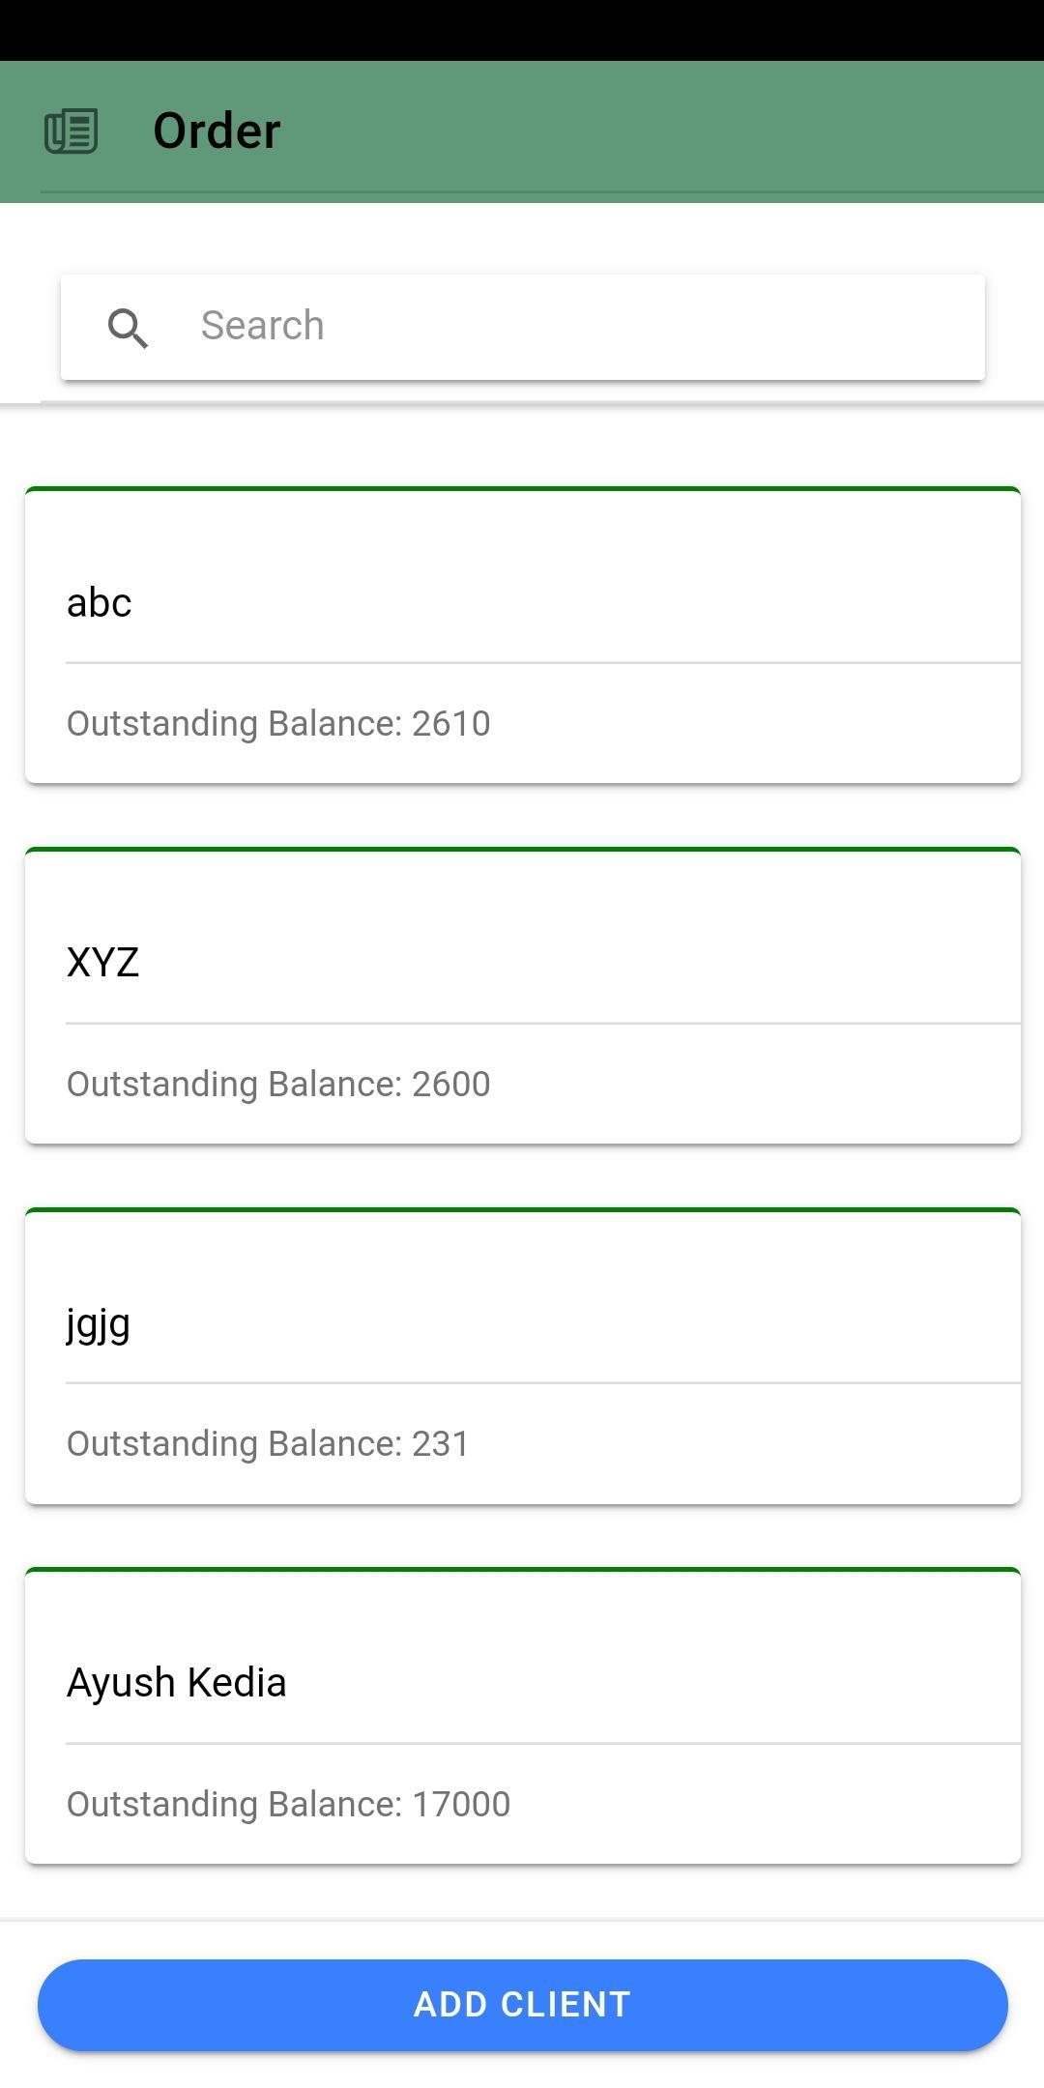The height and width of the screenshot is (2088, 1044).
Task: View Outstanding Balance 2610 for abc
Action: [278, 723]
